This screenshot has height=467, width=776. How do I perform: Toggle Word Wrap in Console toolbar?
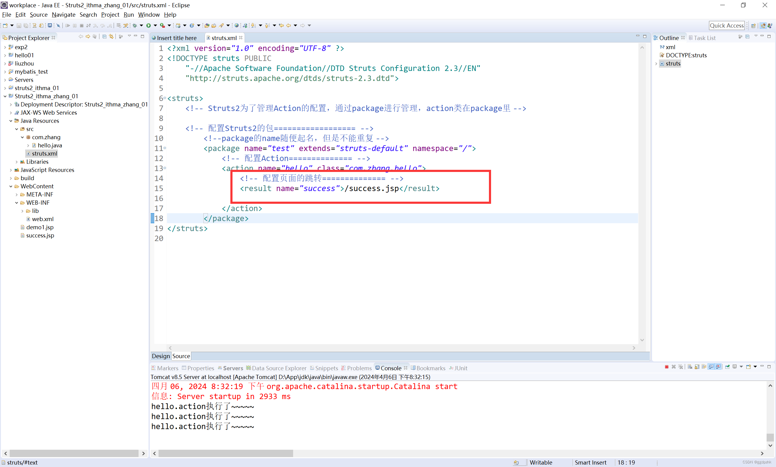tap(704, 367)
